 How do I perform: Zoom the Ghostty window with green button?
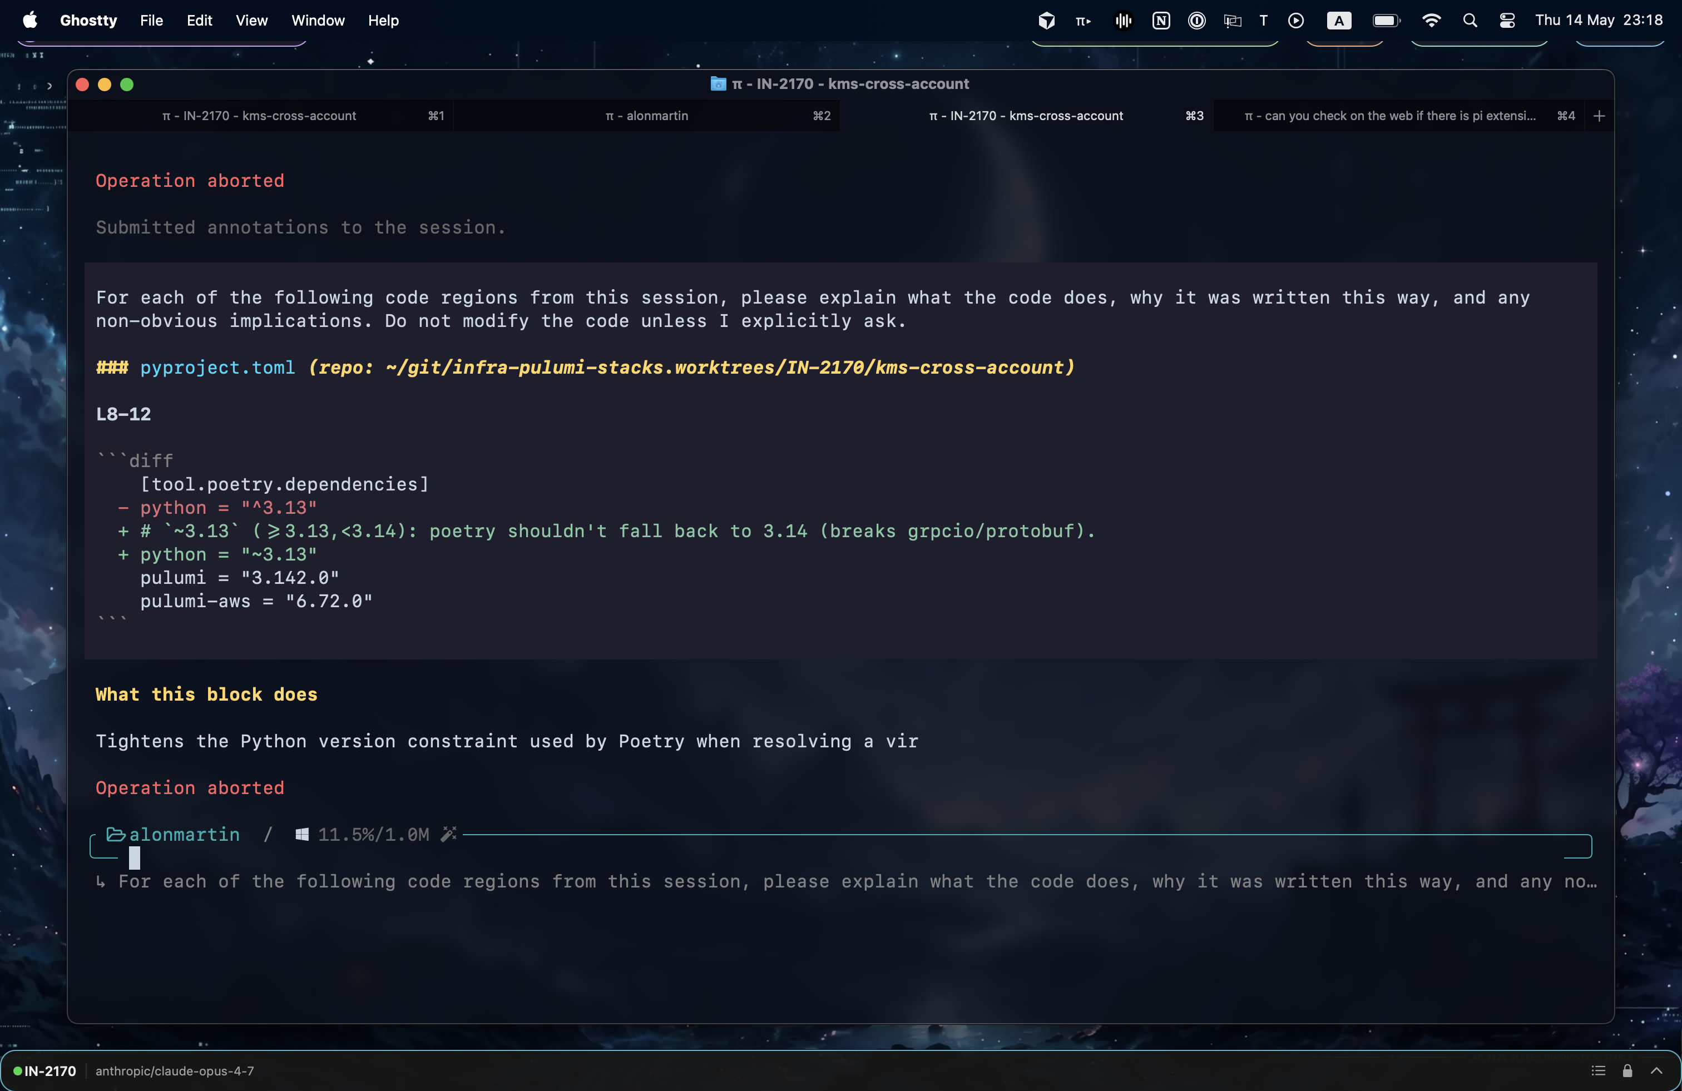pyautogui.click(x=127, y=84)
